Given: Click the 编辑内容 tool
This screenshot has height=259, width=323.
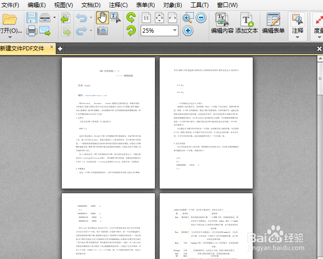Looking at the screenshot, I should tap(222, 23).
